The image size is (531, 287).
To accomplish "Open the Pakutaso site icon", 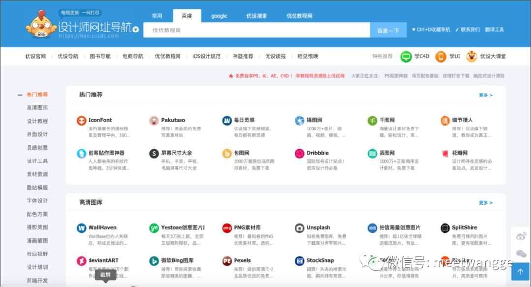I will pos(154,120).
